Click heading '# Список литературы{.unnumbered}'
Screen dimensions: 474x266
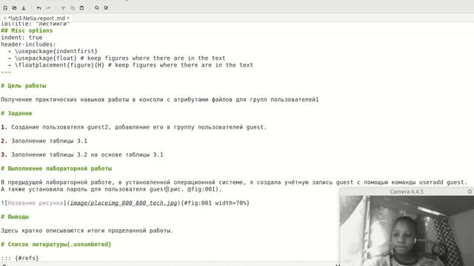(56, 245)
